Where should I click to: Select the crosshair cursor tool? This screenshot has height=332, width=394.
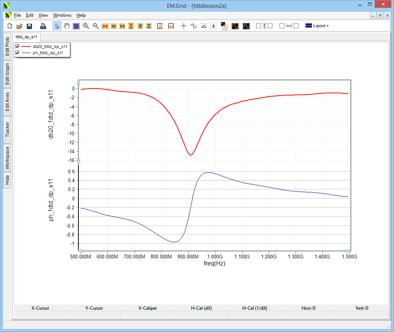click(x=184, y=26)
